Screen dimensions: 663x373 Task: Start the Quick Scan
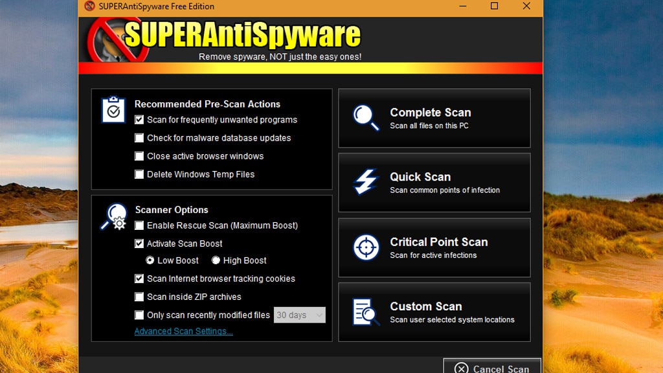(x=434, y=183)
